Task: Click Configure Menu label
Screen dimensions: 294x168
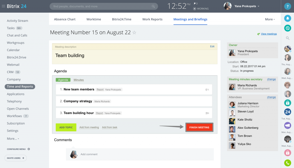Action: coord(16,149)
